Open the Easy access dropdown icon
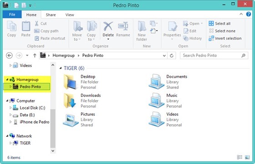 pyautogui.click(x=154, y=30)
